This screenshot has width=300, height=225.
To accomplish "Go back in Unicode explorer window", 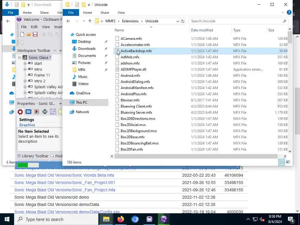I will [x=68, y=21].
